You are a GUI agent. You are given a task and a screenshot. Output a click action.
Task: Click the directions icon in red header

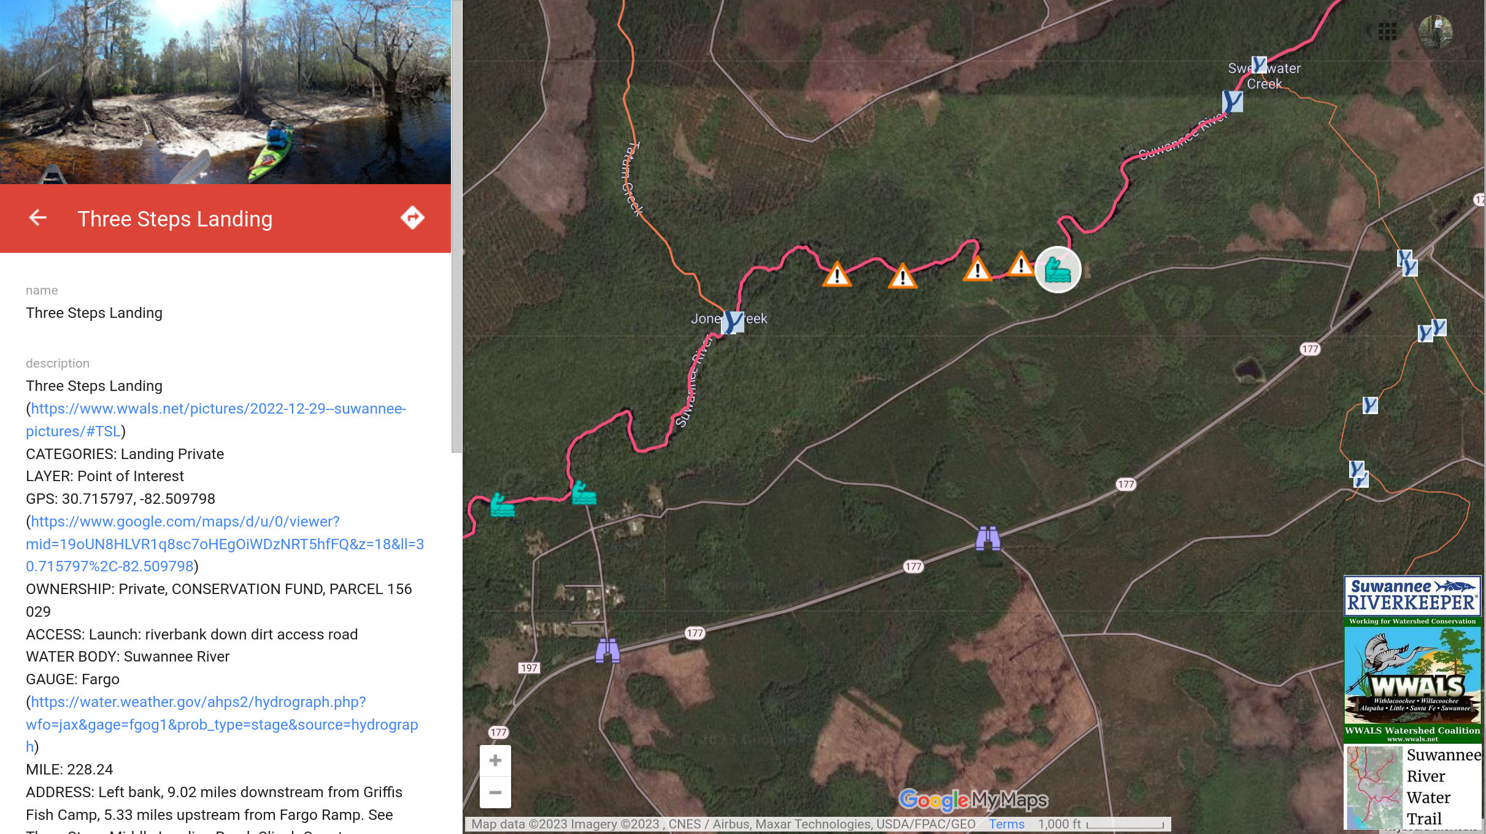tap(411, 217)
